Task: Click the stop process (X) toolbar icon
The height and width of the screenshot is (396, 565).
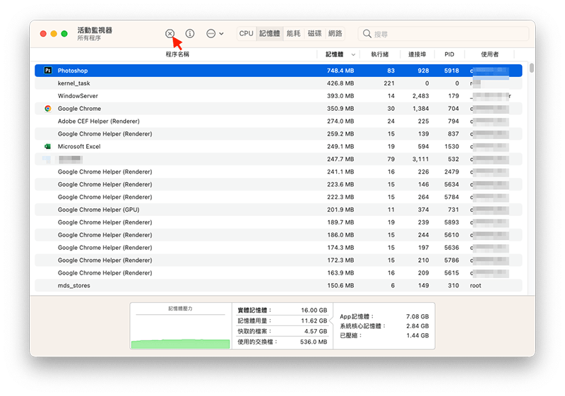Action: (169, 33)
